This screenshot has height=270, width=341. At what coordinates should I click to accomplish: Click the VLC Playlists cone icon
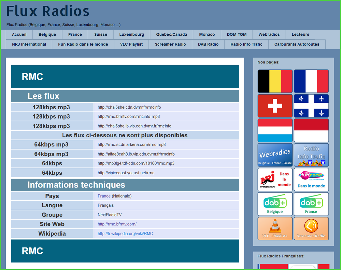click(x=275, y=228)
